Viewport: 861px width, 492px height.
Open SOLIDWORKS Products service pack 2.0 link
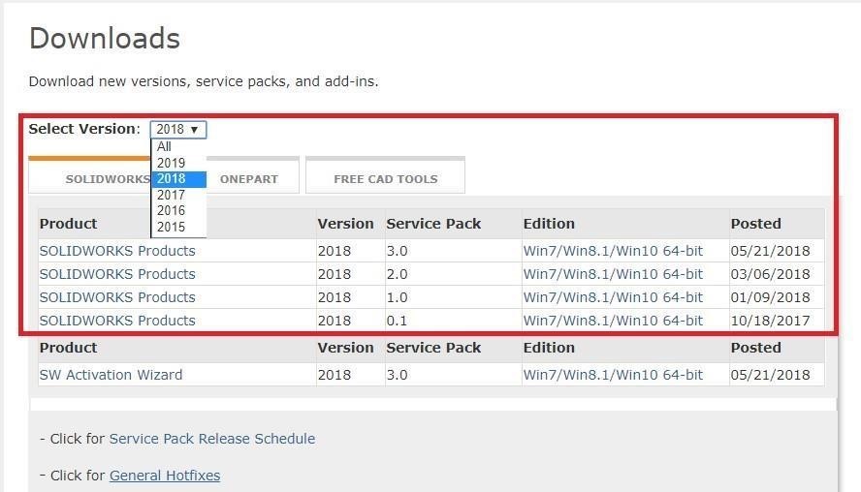(x=117, y=274)
